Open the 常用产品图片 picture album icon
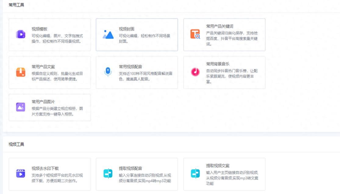The height and width of the screenshot is (194, 340). pos(20,108)
